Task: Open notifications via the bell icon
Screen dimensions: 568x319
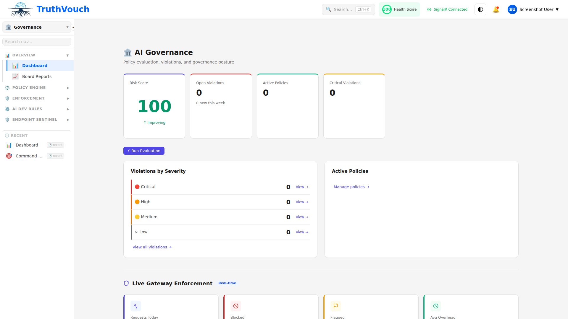Action: tap(496, 9)
